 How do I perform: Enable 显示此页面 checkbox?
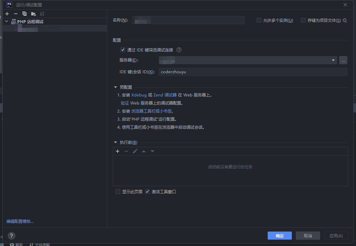[x=118, y=192]
